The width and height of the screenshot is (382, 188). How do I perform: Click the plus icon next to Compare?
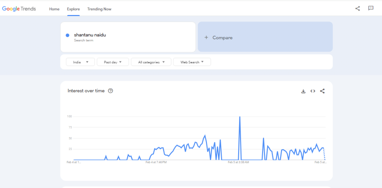[206, 38]
